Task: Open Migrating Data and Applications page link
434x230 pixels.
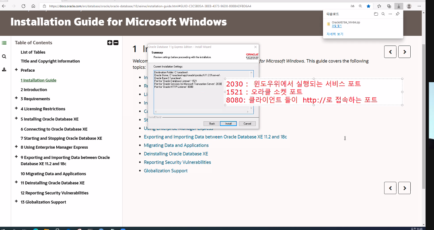Action: pyautogui.click(x=176, y=145)
